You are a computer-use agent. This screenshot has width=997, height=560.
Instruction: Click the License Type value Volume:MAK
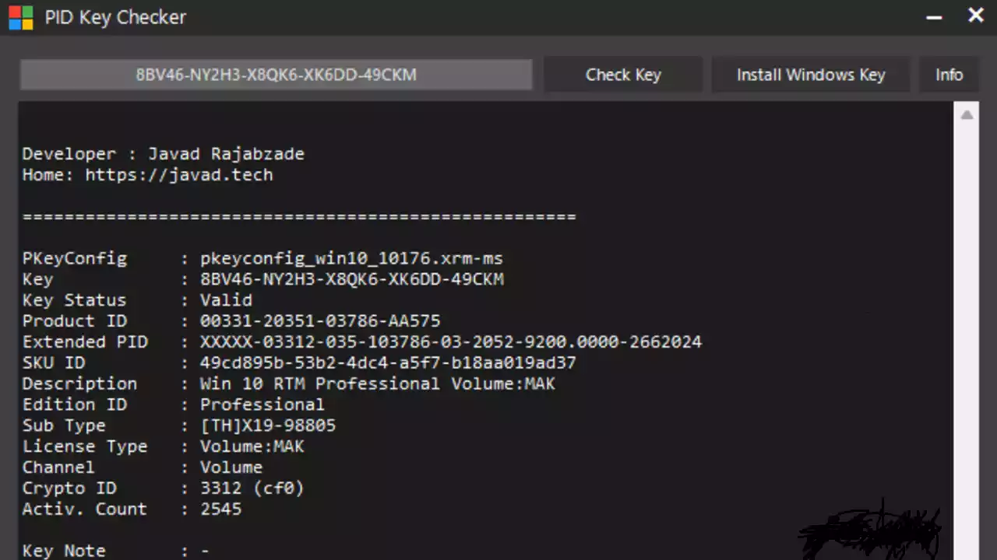point(252,446)
